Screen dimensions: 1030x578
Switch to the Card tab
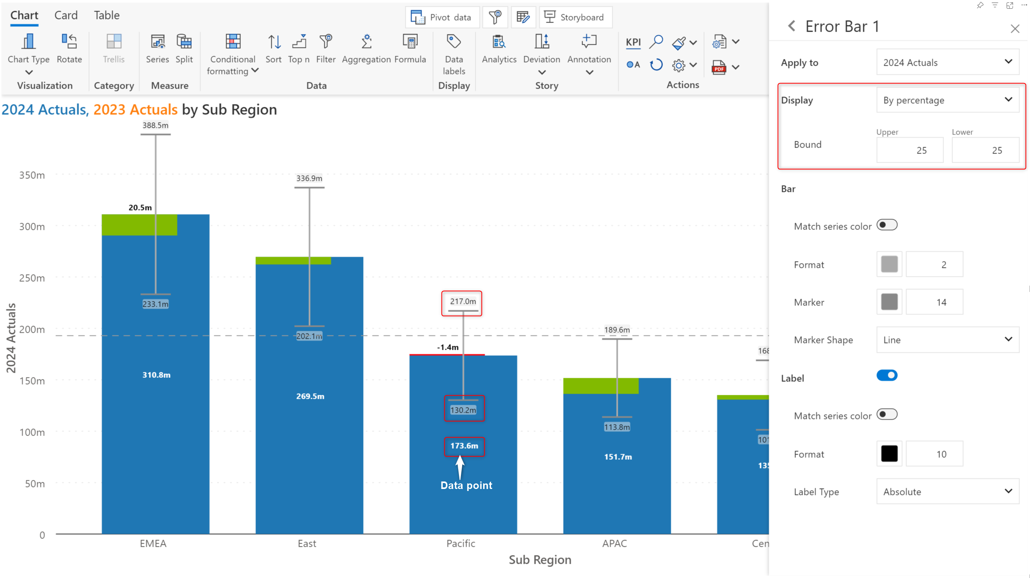click(66, 15)
